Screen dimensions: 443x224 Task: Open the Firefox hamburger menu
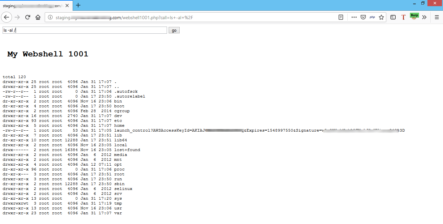coord(437,17)
